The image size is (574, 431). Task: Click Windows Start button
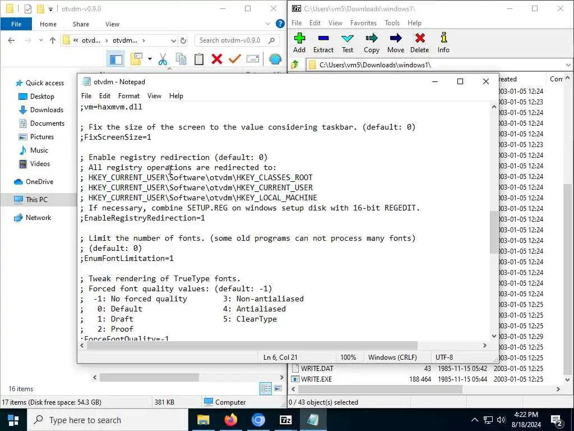click(13, 420)
